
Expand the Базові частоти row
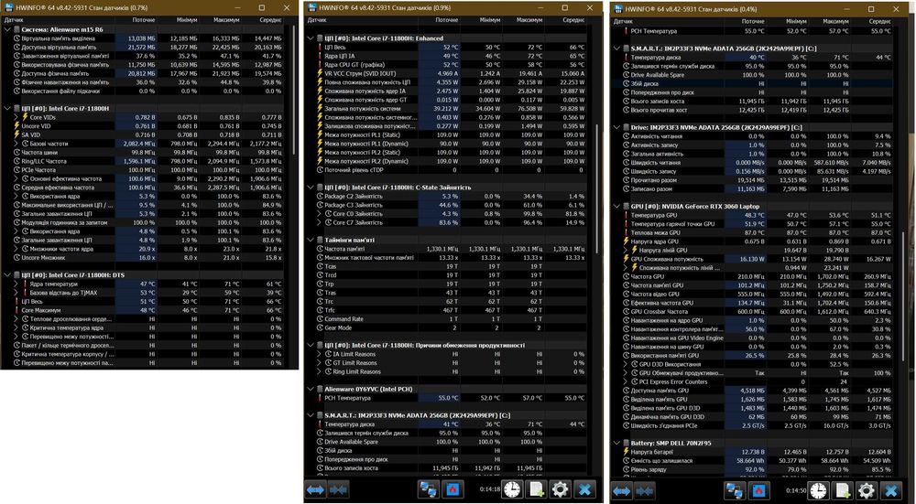[x=16, y=144]
